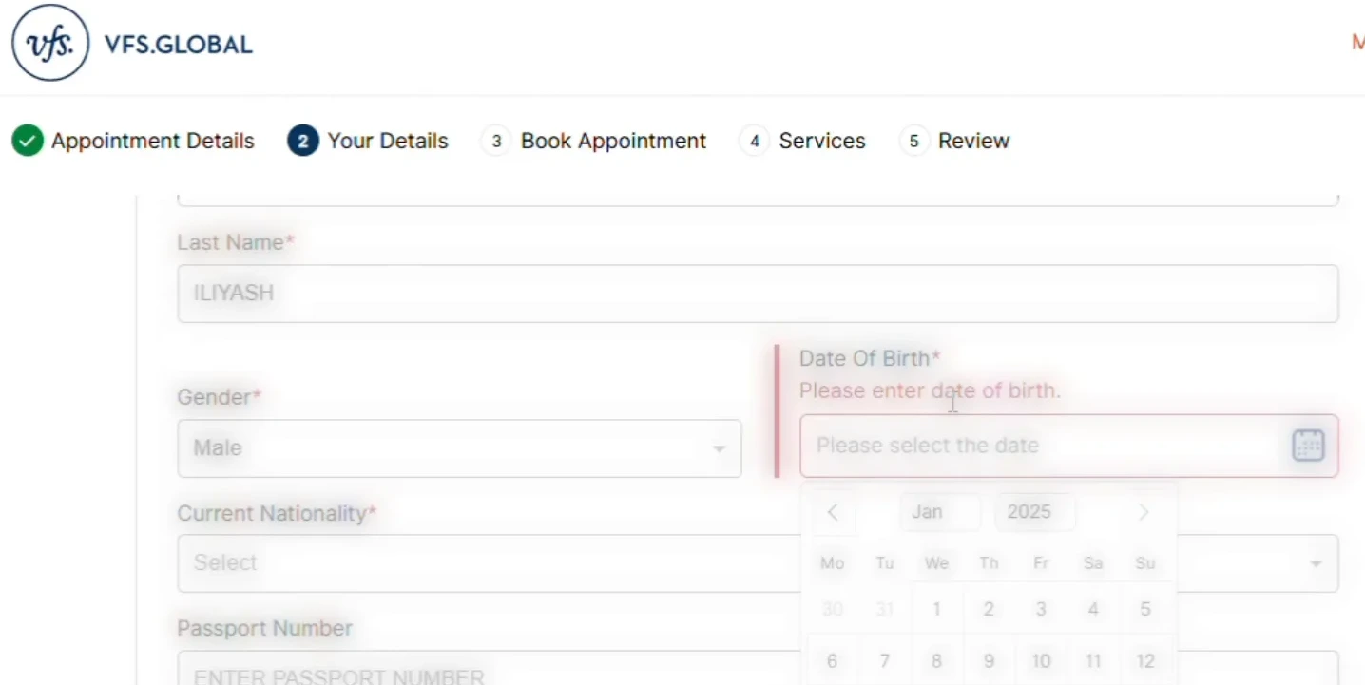Pick day 2 in the calendar
Viewport: 1365px width, 685px height.
click(989, 609)
